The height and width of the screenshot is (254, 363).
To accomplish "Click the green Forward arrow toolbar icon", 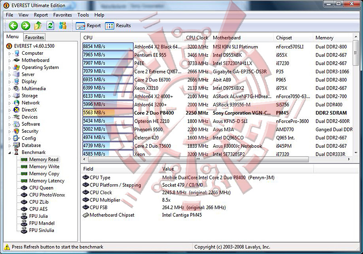I will 26,25.
